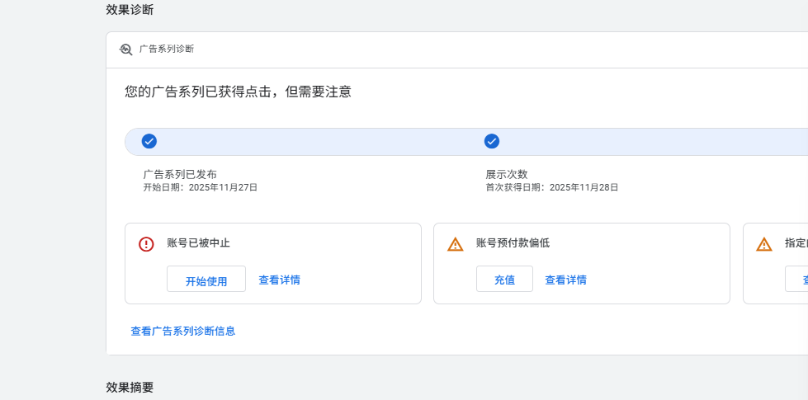Click the 效果诊断 section heading
The image size is (808, 400).
click(x=130, y=10)
